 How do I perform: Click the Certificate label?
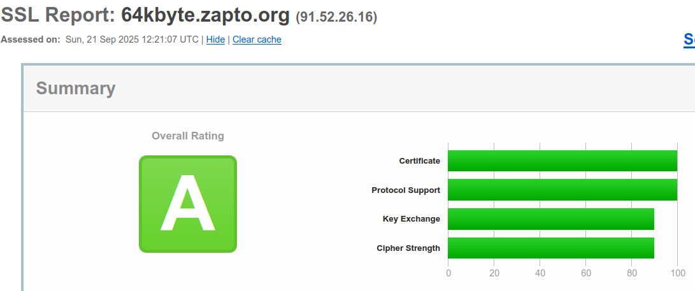[419, 161]
